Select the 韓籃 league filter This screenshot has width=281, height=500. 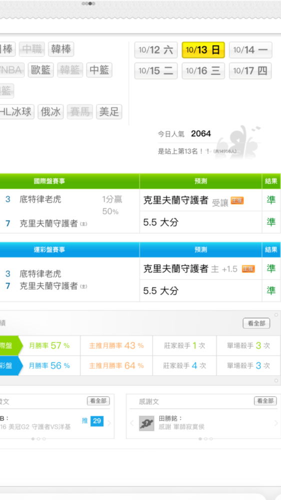[x=70, y=70]
